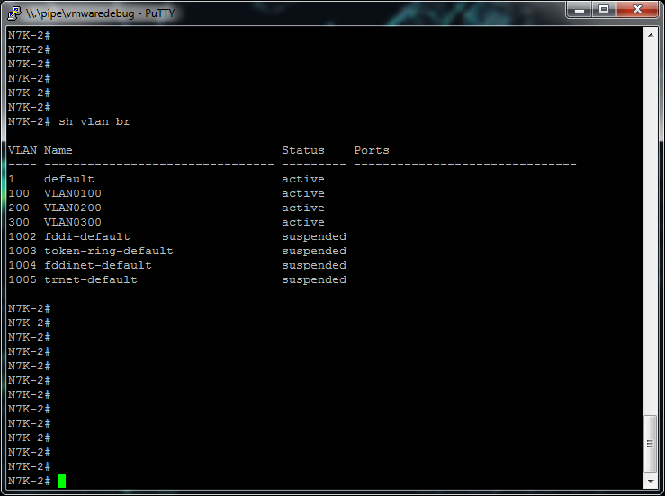Close the PuTTY window
Screen dimensions: 665x496
click(x=637, y=10)
